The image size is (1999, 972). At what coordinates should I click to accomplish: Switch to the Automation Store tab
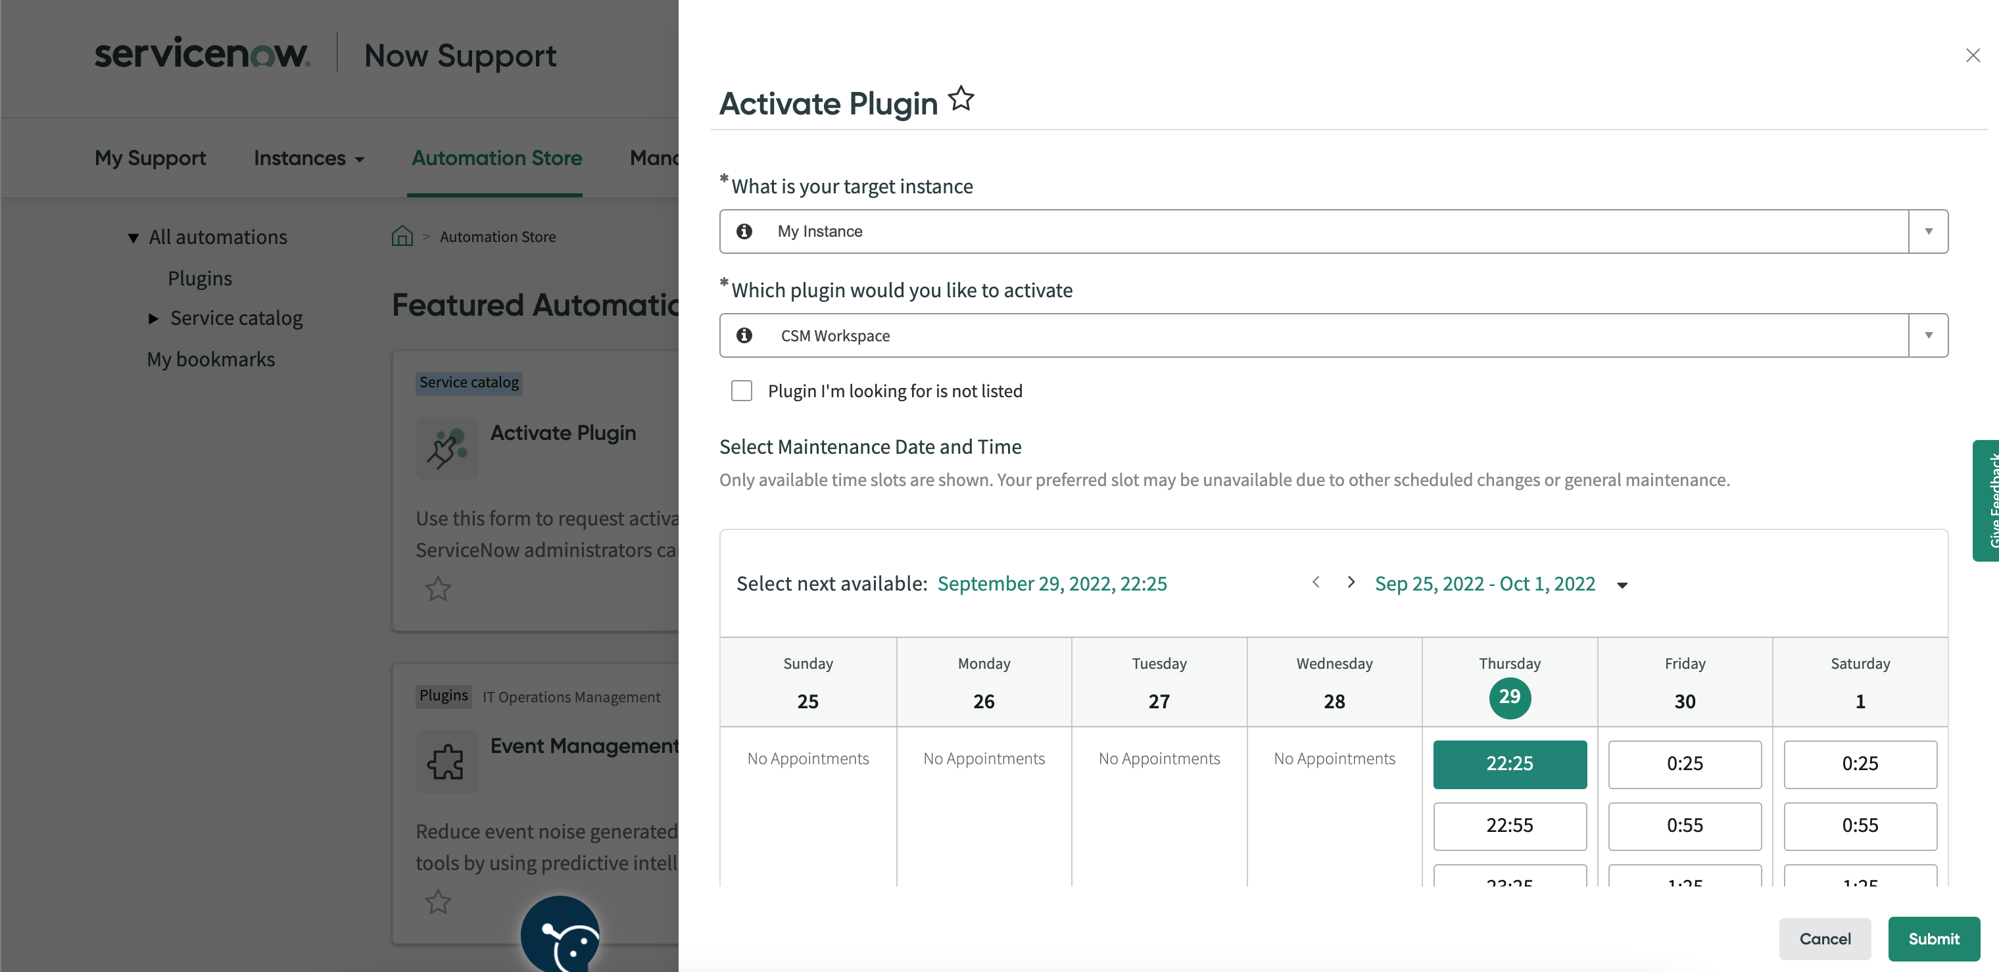tap(496, 158)
